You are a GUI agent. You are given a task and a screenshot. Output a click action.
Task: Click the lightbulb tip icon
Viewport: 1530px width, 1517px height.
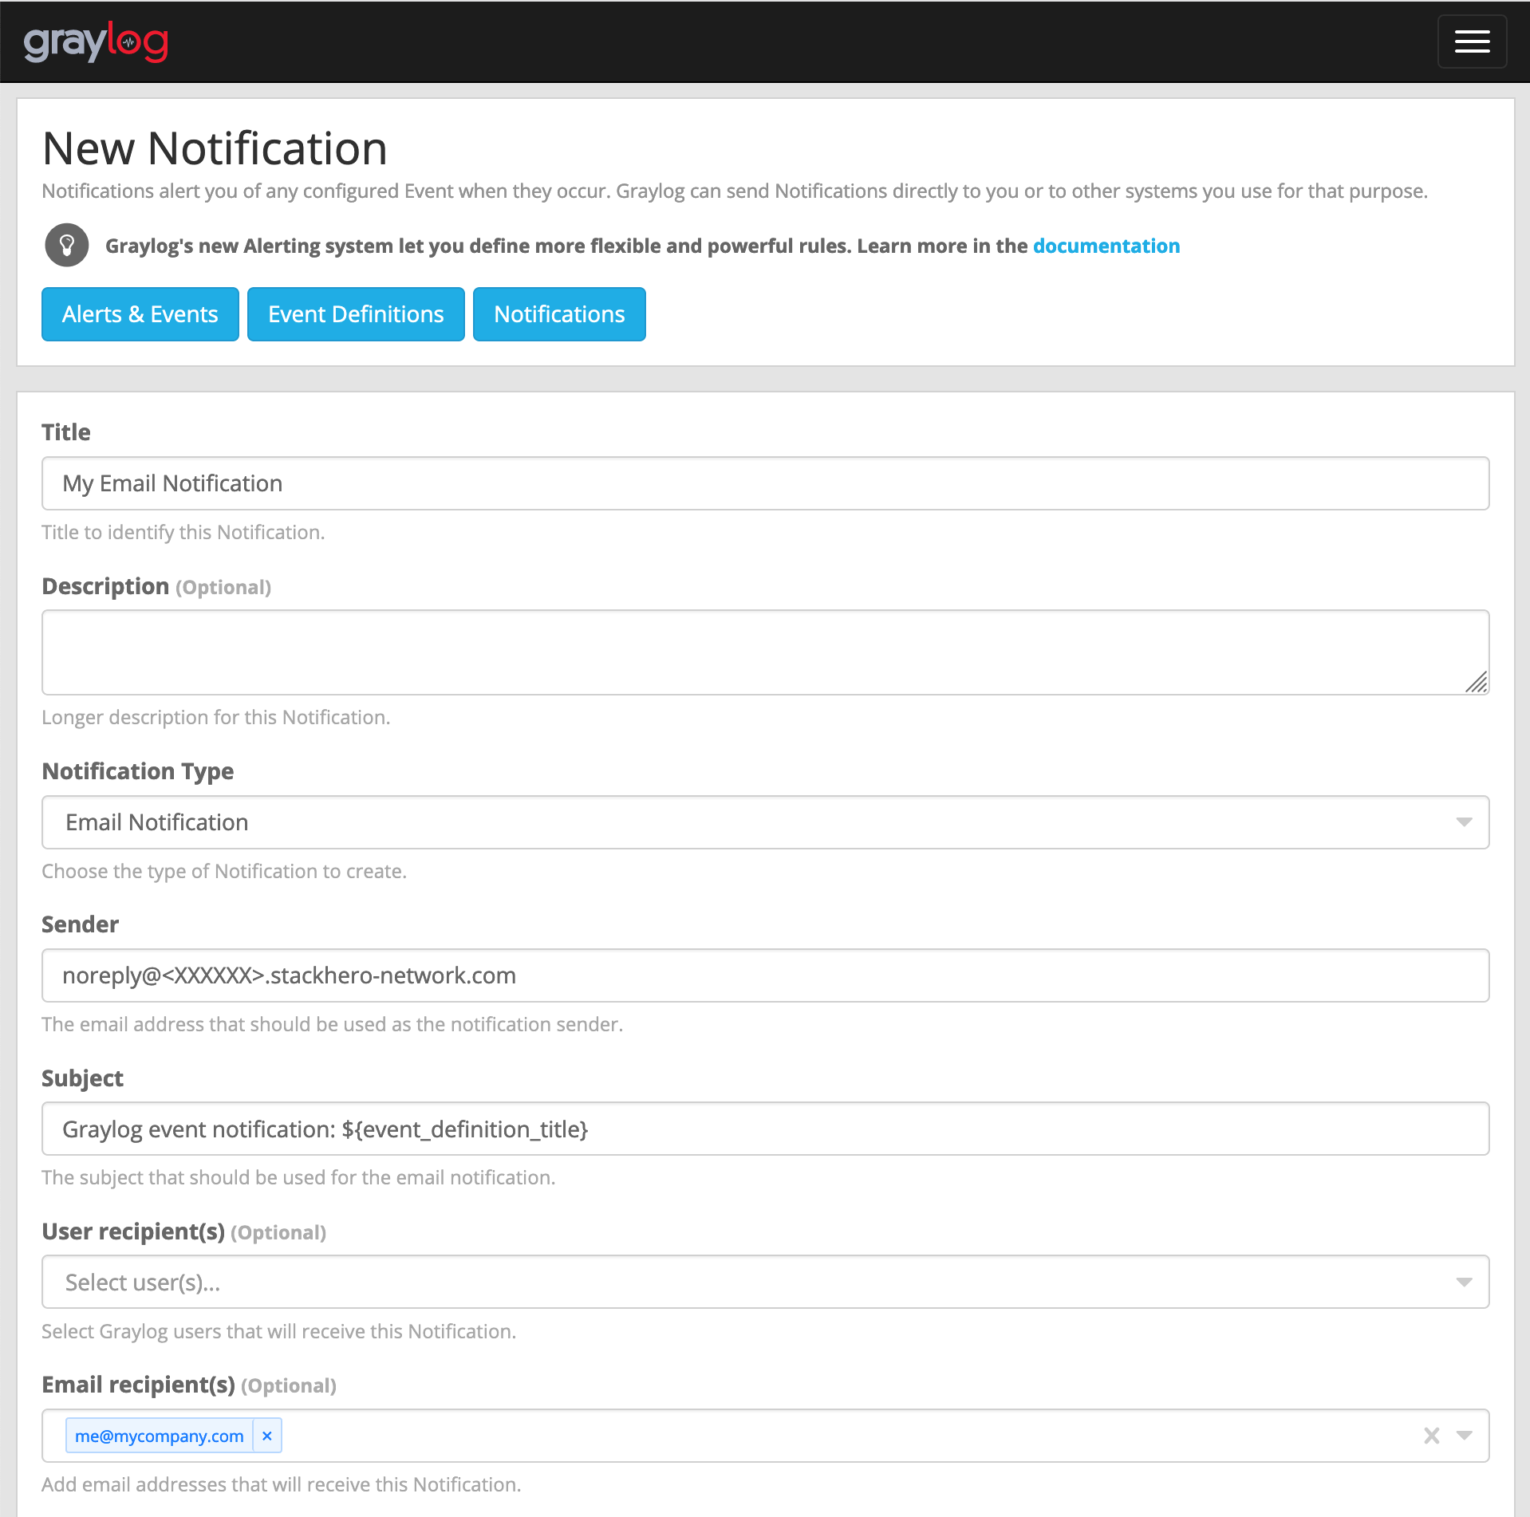[66, 245]
